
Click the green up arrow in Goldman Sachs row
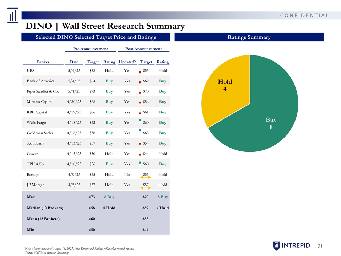(x=140, y=132)
